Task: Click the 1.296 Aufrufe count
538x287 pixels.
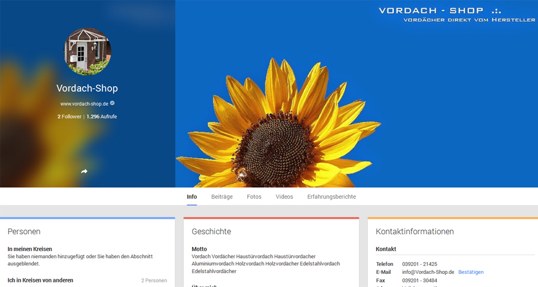Action: [102, 117]
